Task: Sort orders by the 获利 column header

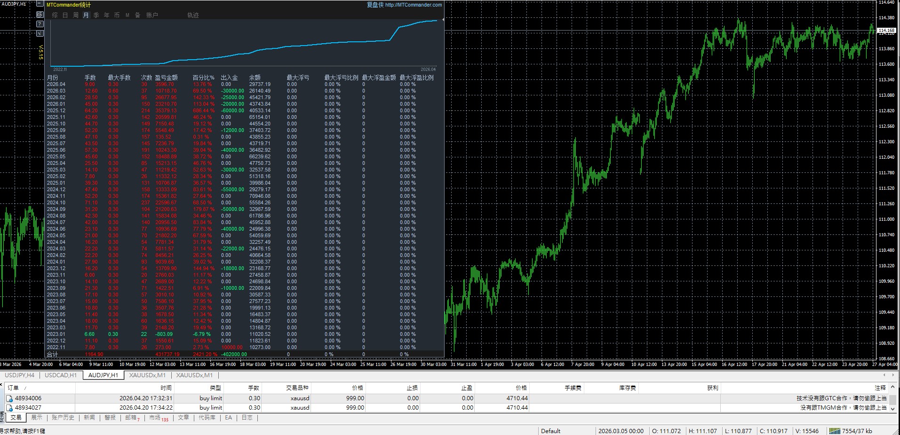Action: (x=679, y=388)
